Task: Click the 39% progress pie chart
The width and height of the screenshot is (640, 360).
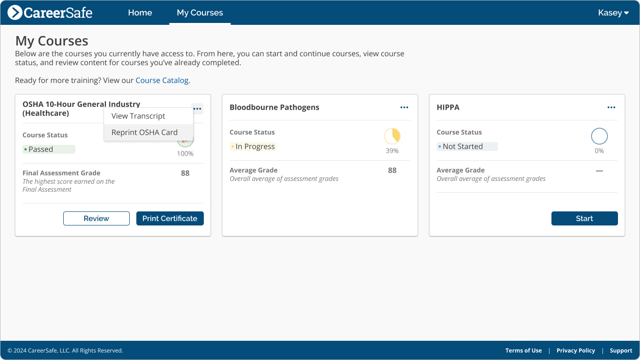Action: 392,136
